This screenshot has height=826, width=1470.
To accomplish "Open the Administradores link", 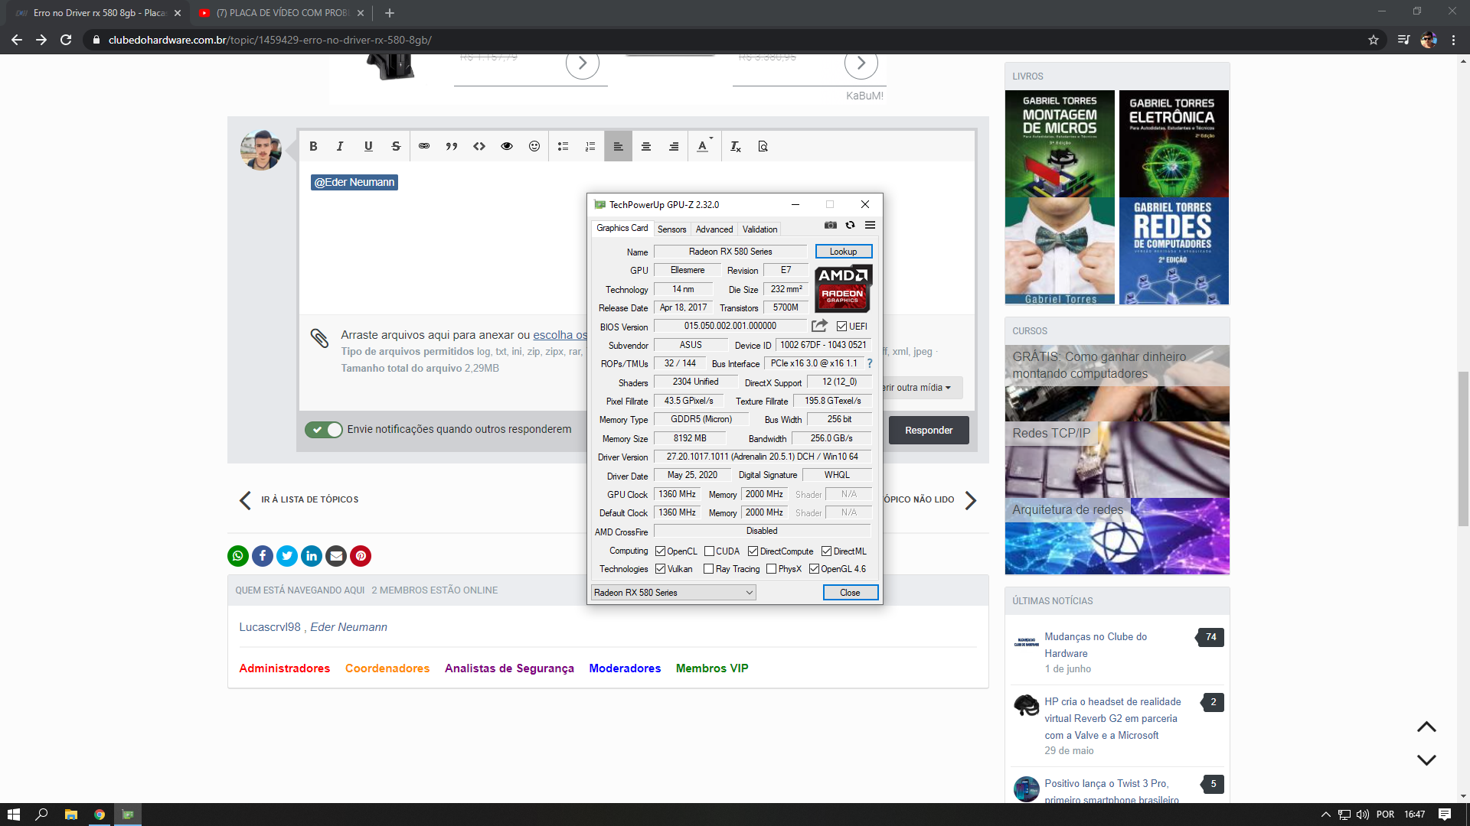I will [x=284, y=668].
